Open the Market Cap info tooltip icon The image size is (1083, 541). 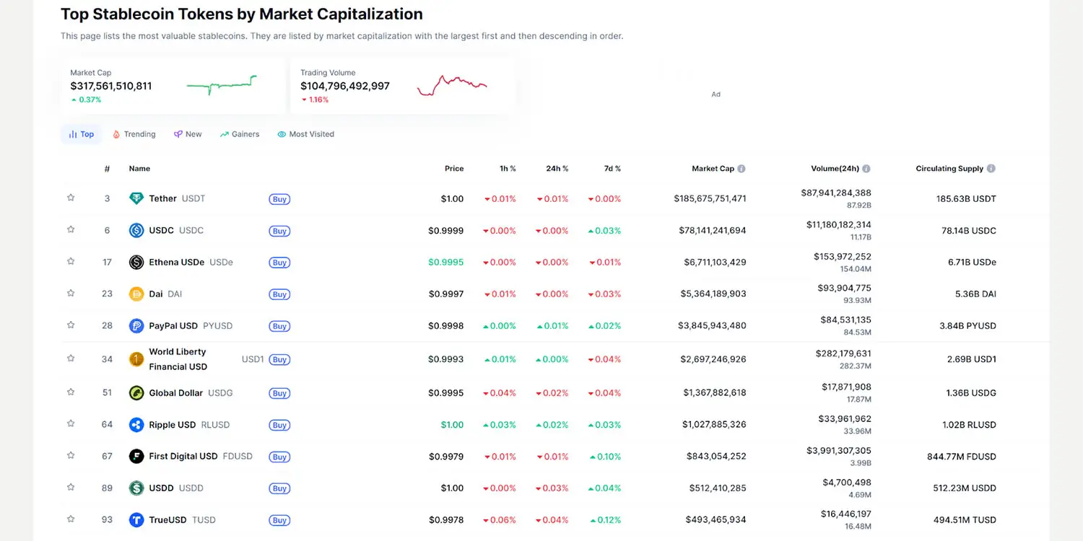(741, 168)
